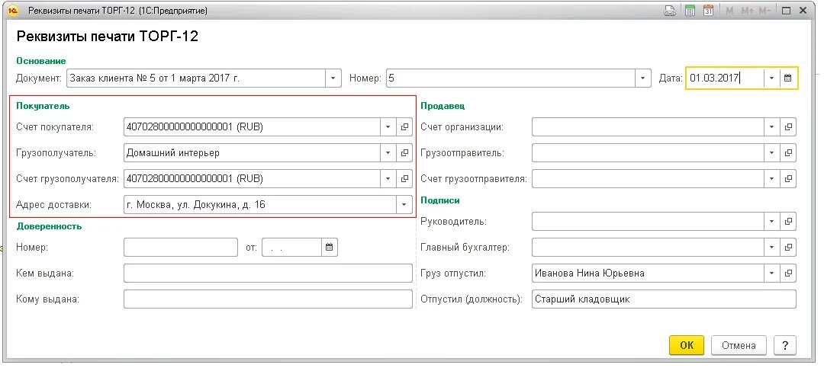This screenshot has height=371, width=824.
Task: Click the Счет покупателя account number field
Action: click(253, 126)
